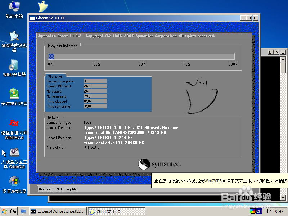Open 大硬盘分区工具-GdiskGUI

point(14,155)
